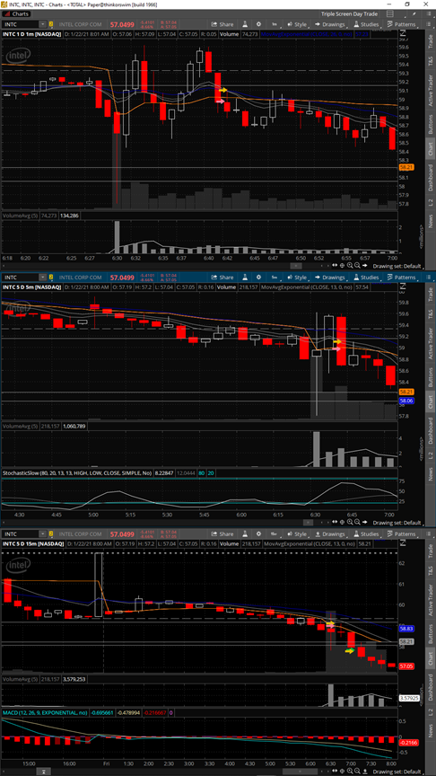The height and width of the screenshot is (776, 436).
Task: Click the Drawings button in the bottom chart
Action: click(330, 534)
